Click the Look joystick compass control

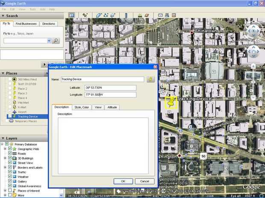point(253,31)
